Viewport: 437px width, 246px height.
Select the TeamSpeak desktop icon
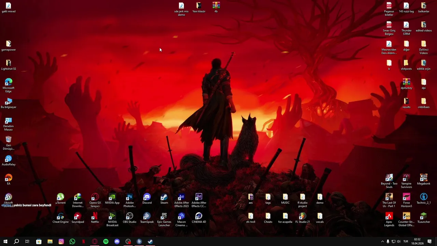[147, 218]
